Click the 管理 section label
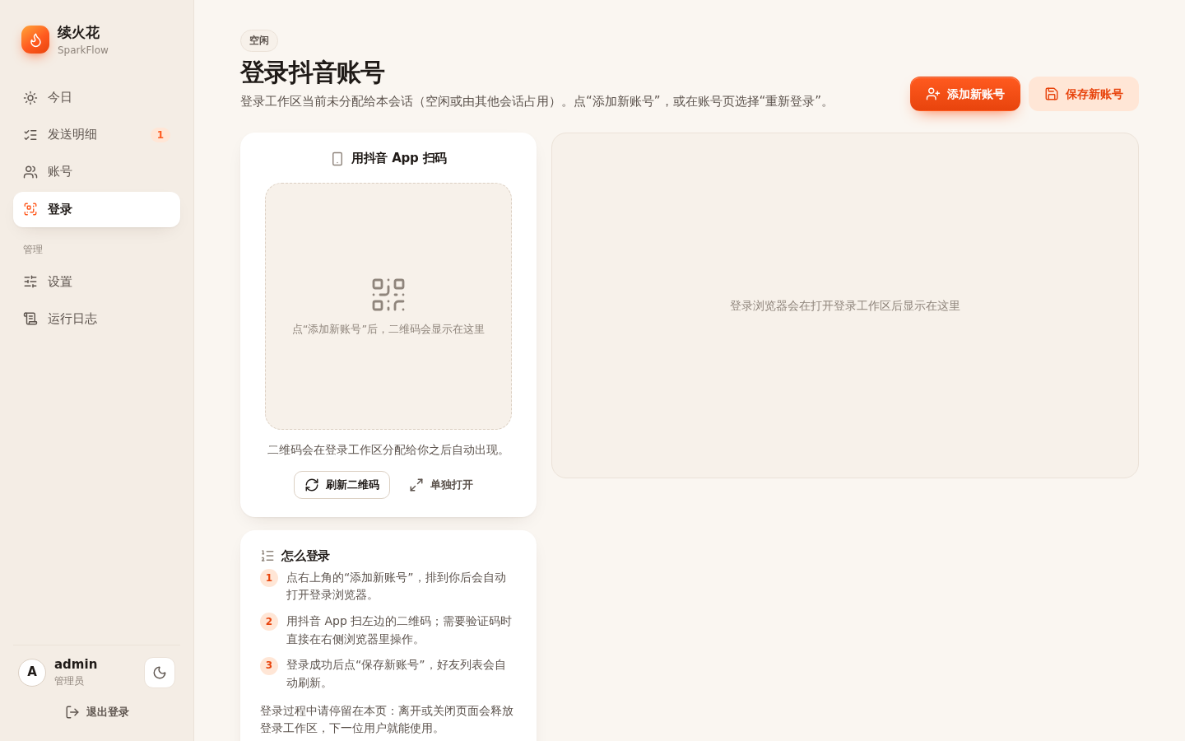The image size is (1185, 741). pos(33,249)
